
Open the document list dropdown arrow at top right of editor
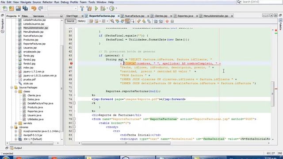(271, 16)
